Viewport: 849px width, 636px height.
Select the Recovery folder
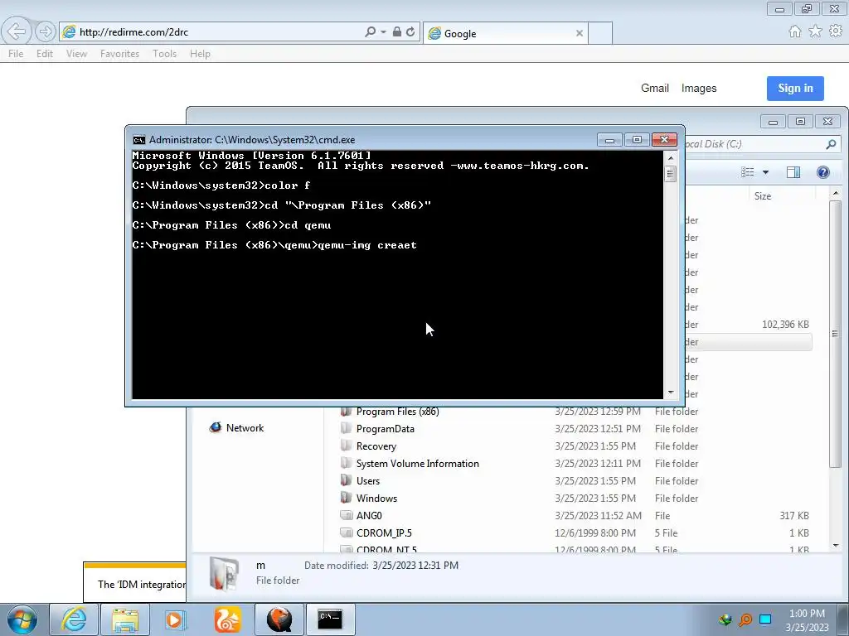[x=376, y=446]
